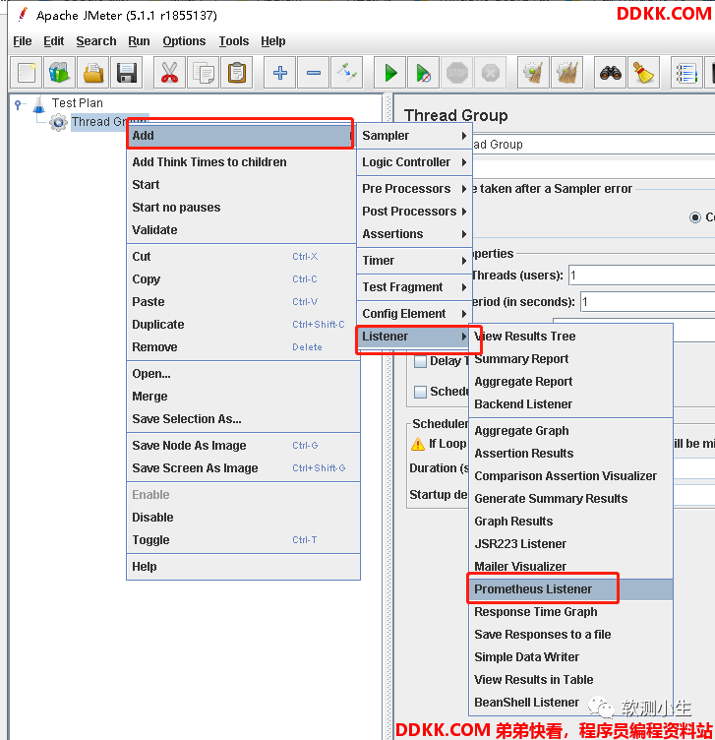Click the Shutdown toolbar icon

click(x=491, y=73)
